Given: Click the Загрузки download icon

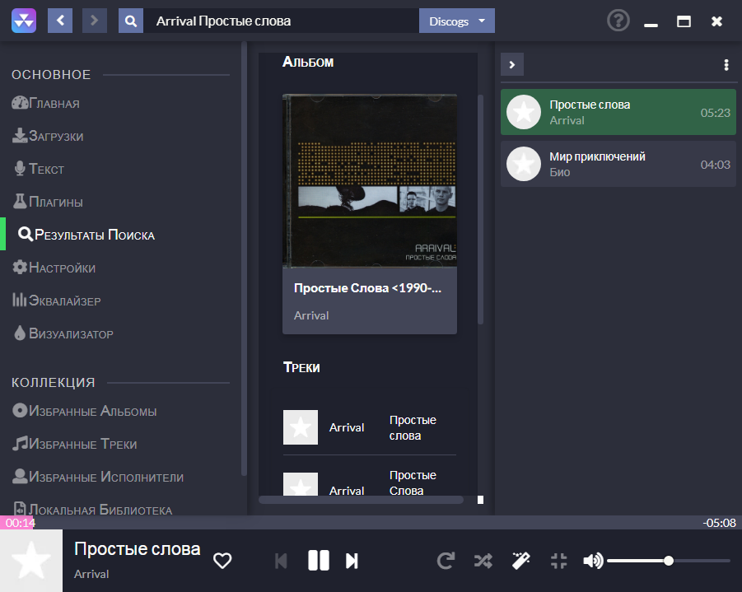Looking at the screenshot, I should pyautogui.click(x=20, y=135).
